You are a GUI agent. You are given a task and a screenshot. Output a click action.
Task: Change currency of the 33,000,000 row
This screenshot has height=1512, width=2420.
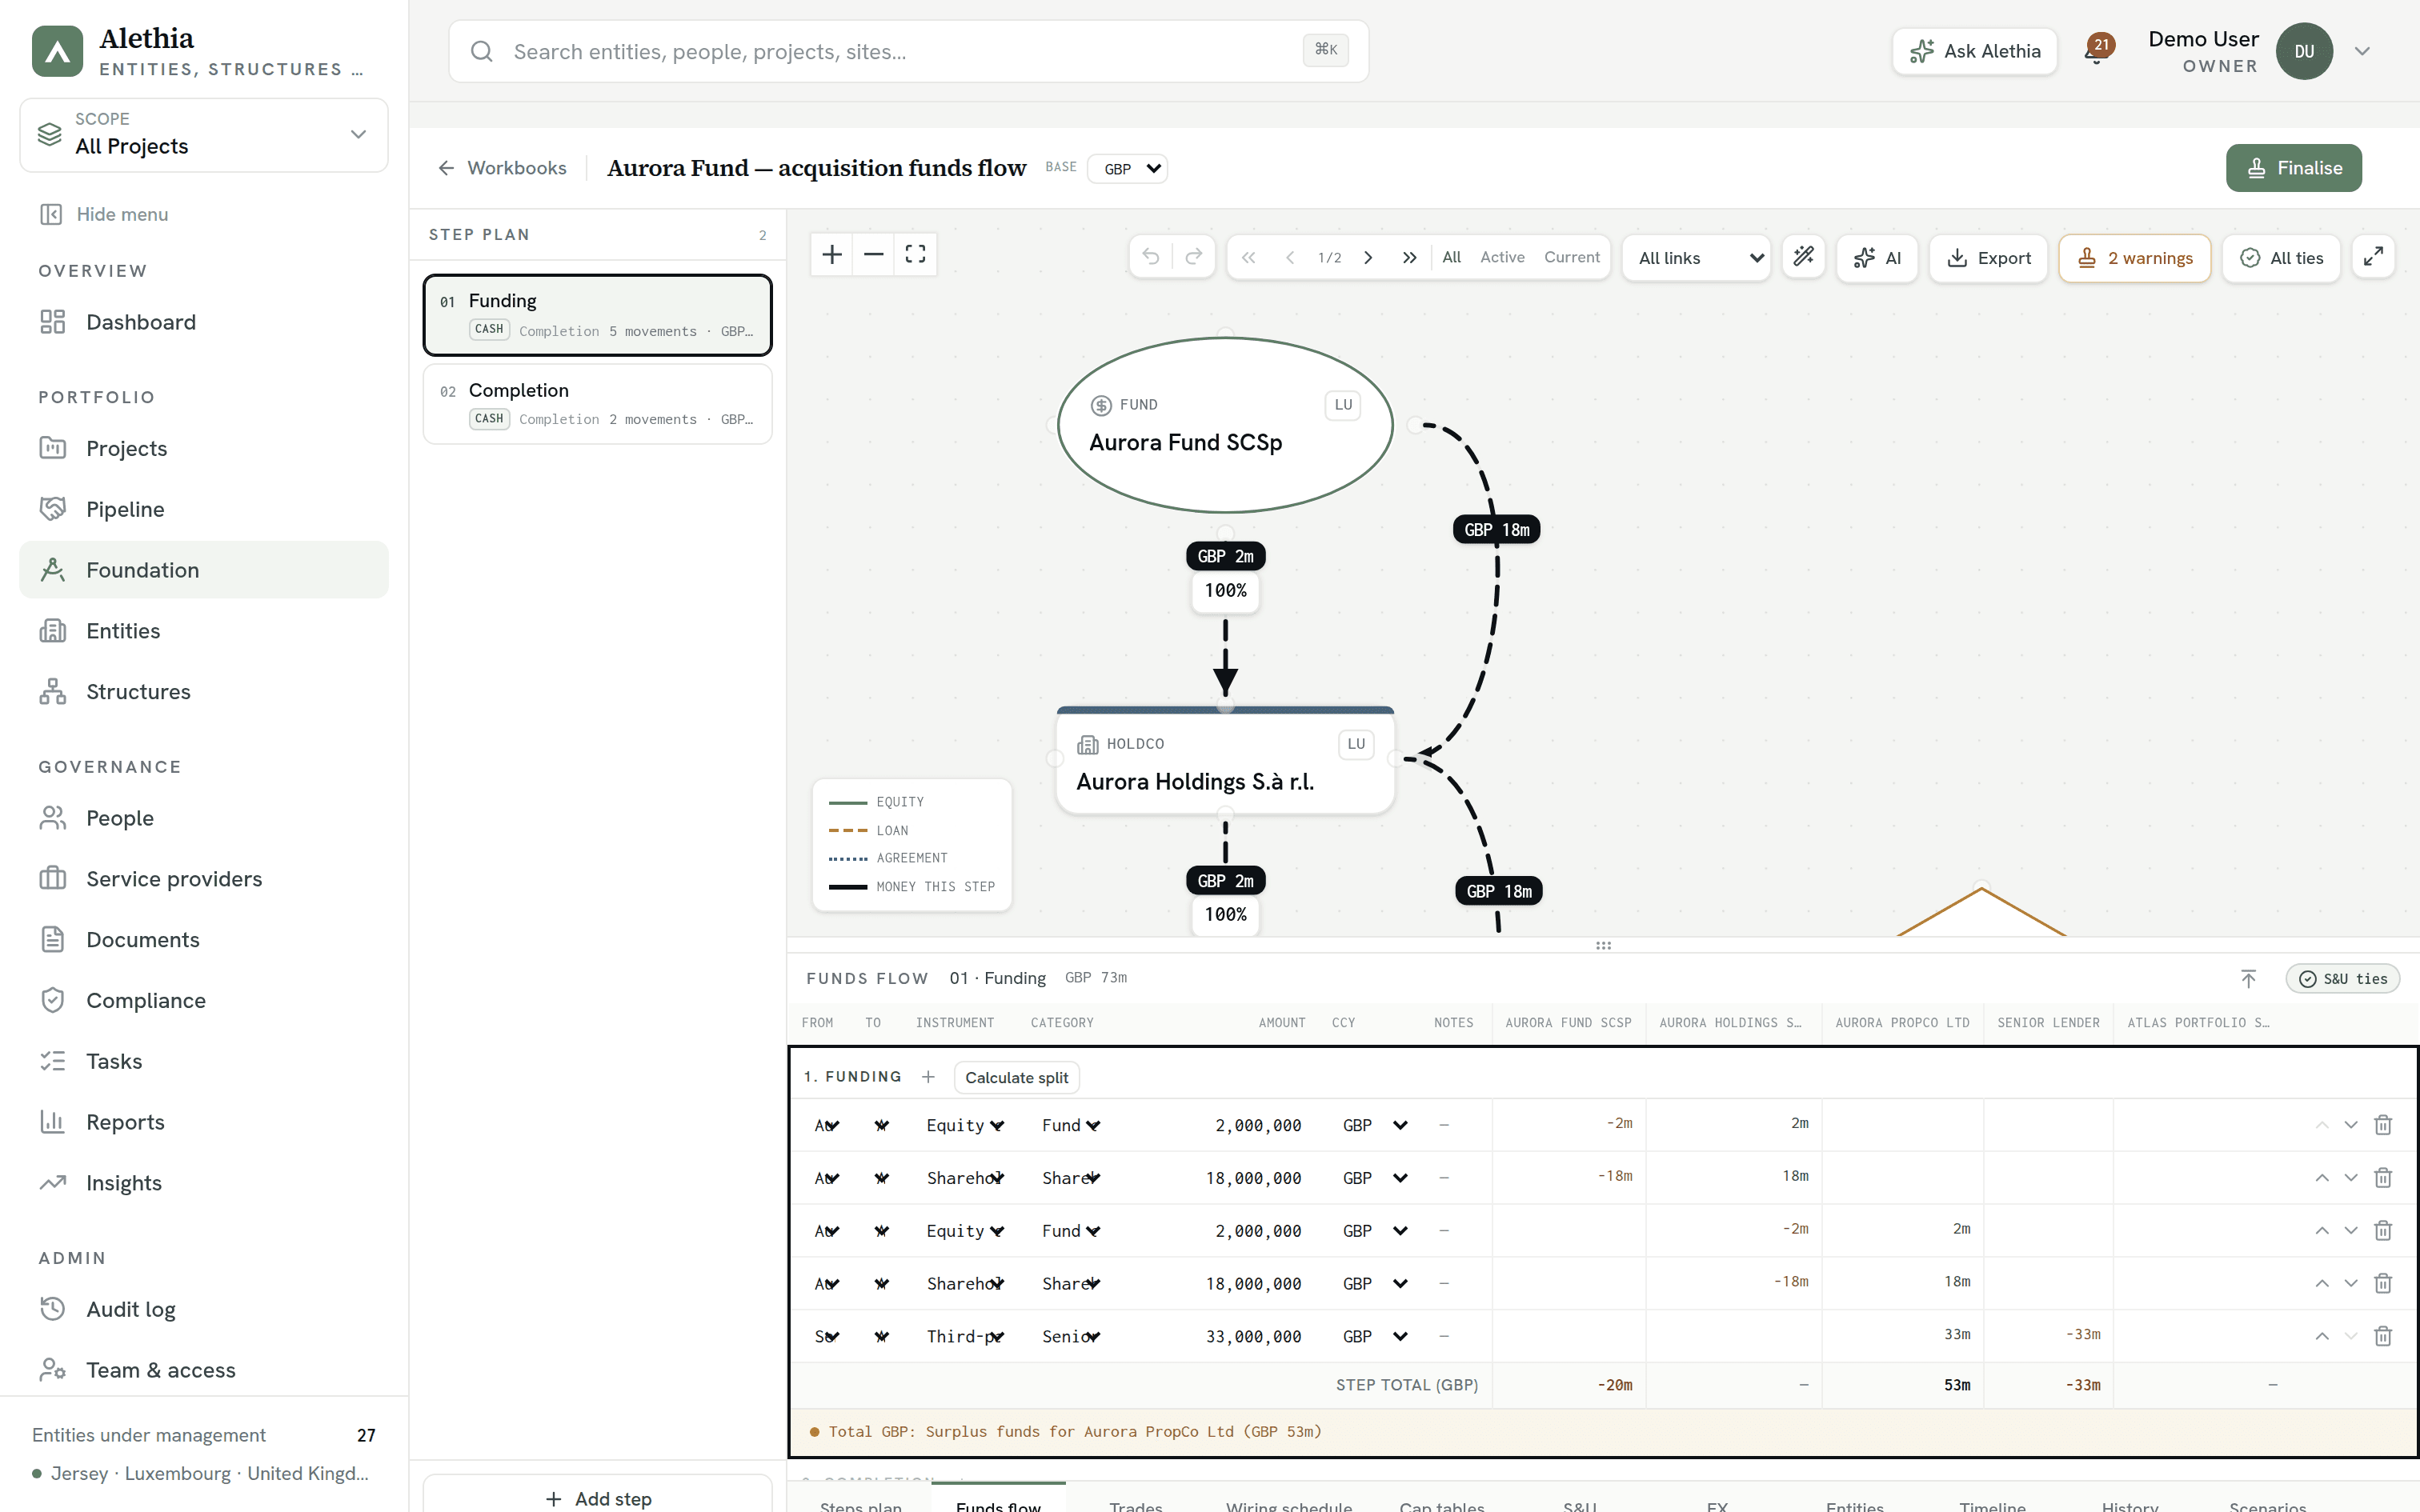coord(1375,1336)
